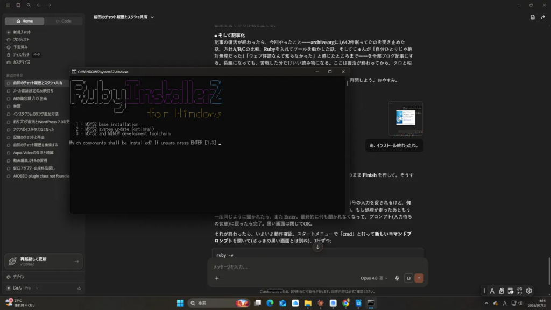Viewport: 551px width, 310px height.
Task: Click 再起動して更新 update button
Action: pos(44,261)
